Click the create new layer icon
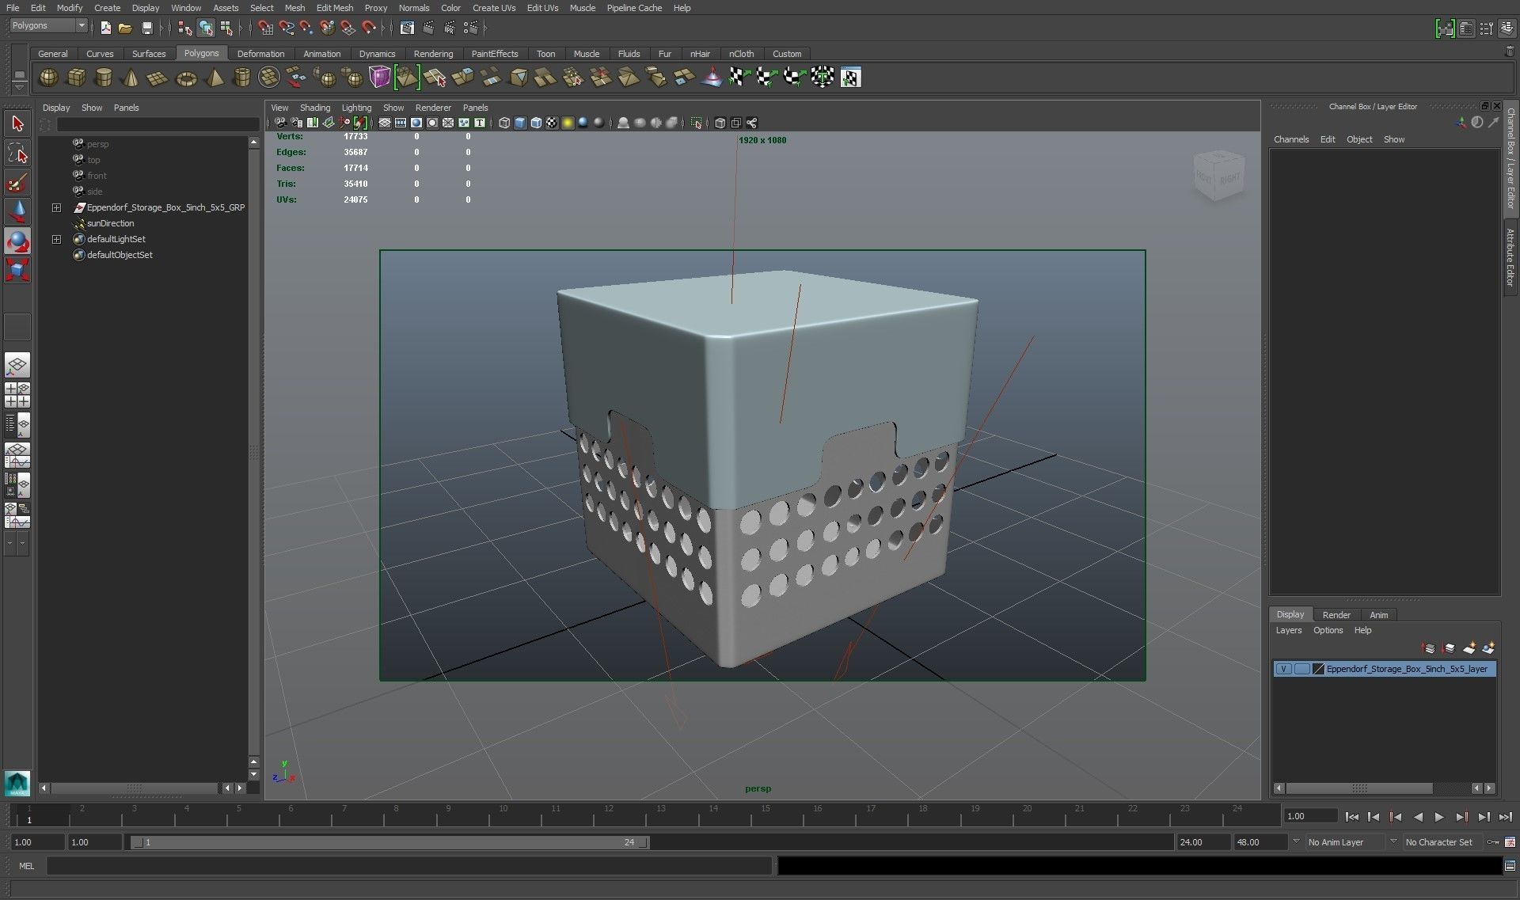Viewport: 1520px width, 900px height. click(1469, 648)
